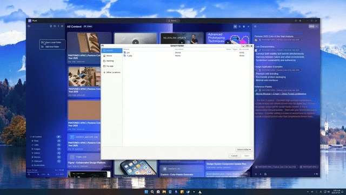Viewport: 346px width, 195px height.
Task: Select Screenshots category in Flux sidebar
Action: tap(45, 165)
